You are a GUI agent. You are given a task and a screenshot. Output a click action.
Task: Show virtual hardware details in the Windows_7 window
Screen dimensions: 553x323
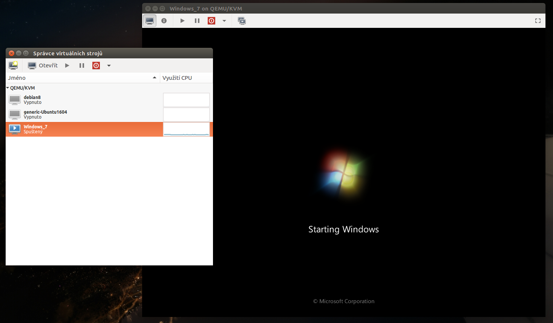coord(164,21)
